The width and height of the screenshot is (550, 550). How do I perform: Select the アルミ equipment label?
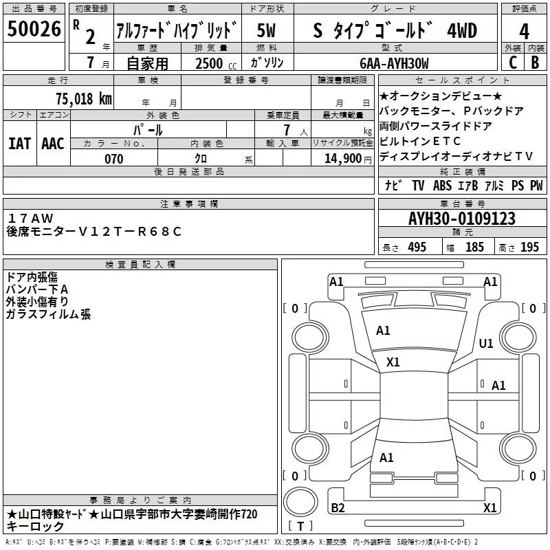click(x=495, y=186)
